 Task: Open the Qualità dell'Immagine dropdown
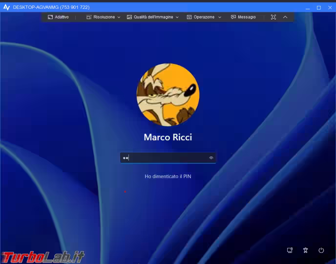153,17
